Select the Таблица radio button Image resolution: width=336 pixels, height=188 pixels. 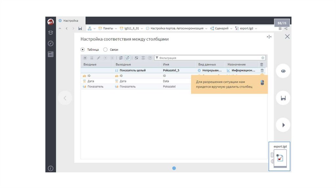coord(83,50)
